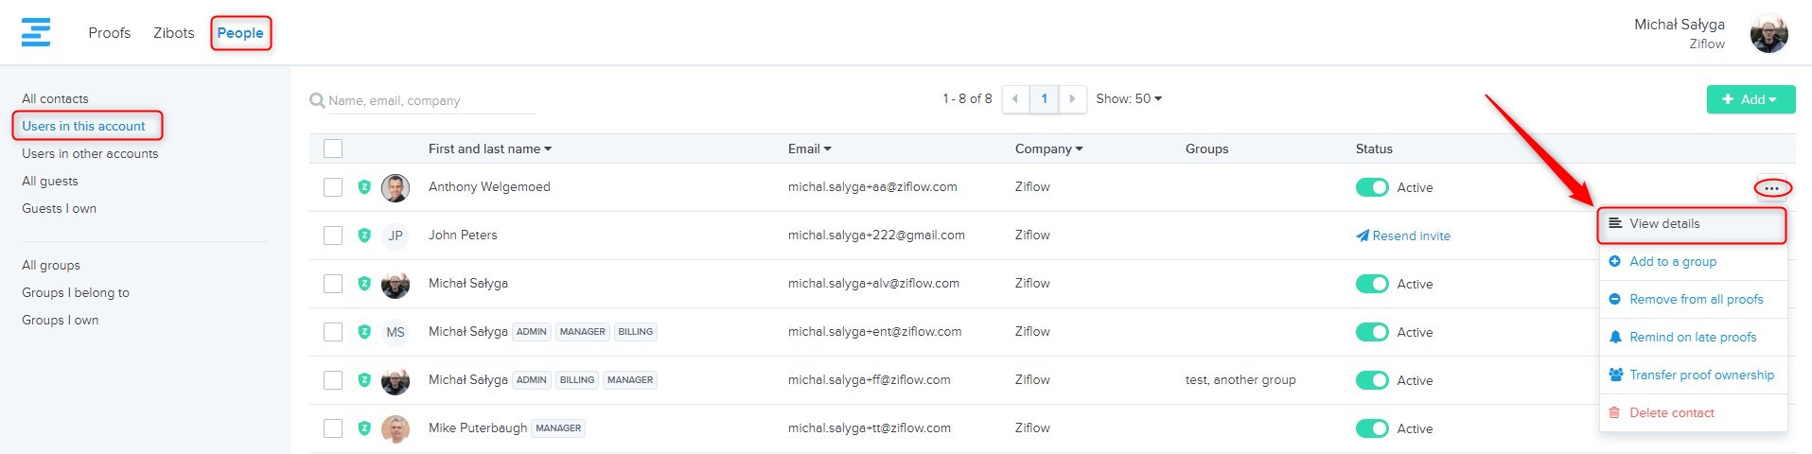Tick the select-all checkbox in header
1812x454 pixels.
click(333, 148)
